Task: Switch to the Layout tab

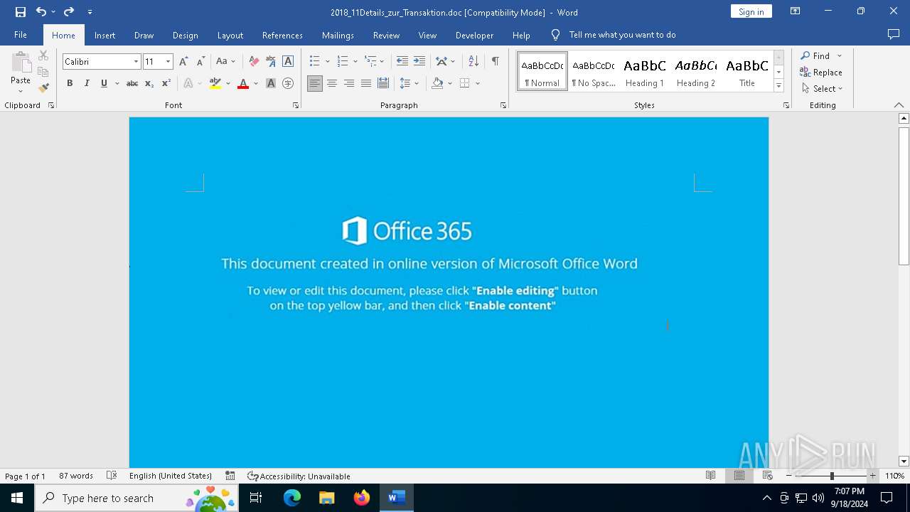Action: pyautogui.click(x=230, y=35)
